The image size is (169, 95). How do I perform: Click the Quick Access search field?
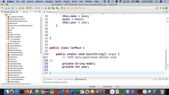(x=147, y=8)
